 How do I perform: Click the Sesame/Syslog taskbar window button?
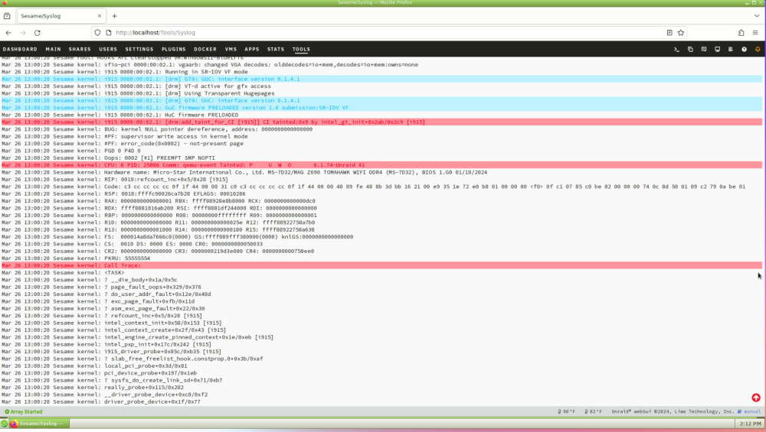coord(39,424)
